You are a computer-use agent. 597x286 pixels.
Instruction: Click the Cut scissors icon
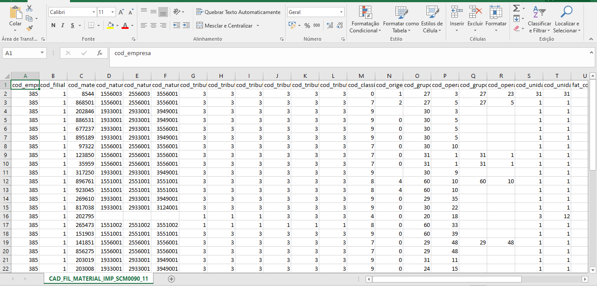tap(29, 8)
